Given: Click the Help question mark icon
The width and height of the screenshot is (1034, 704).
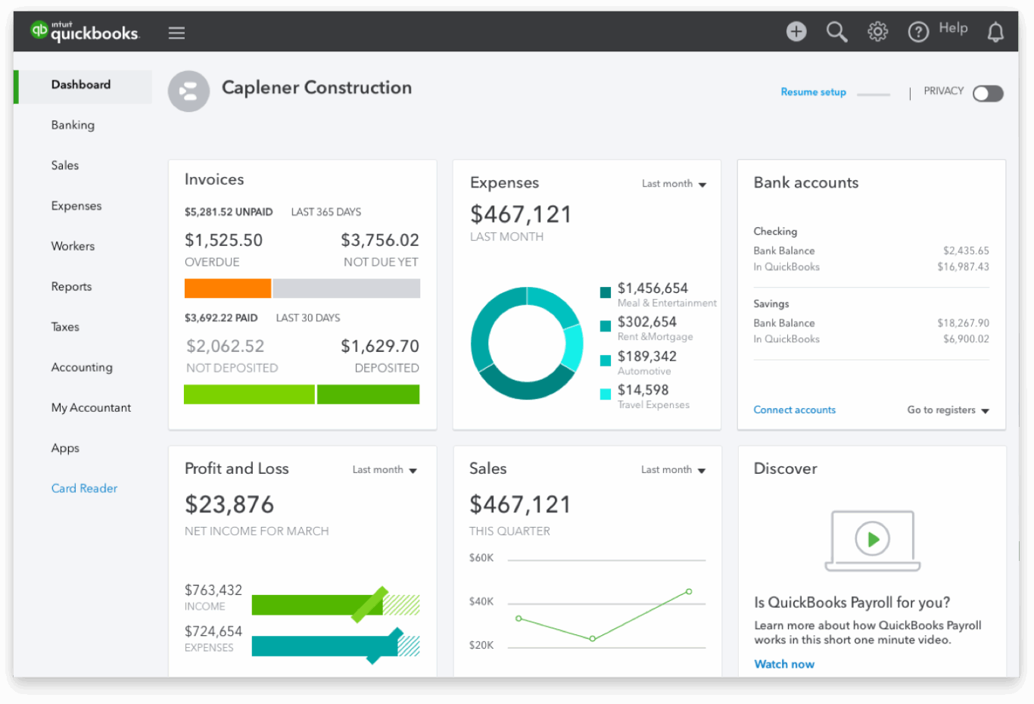Looking at the screenshot, I should click(x=918, y=31).
